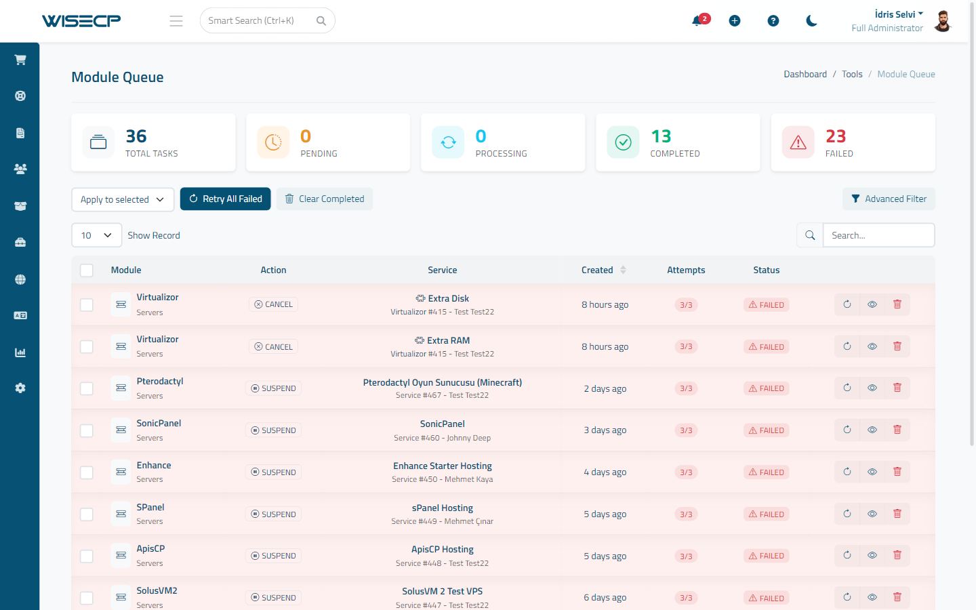Click the vertical page scrollbar
The width and height of the screenshot is (976, 610).
tap(972, 224)
